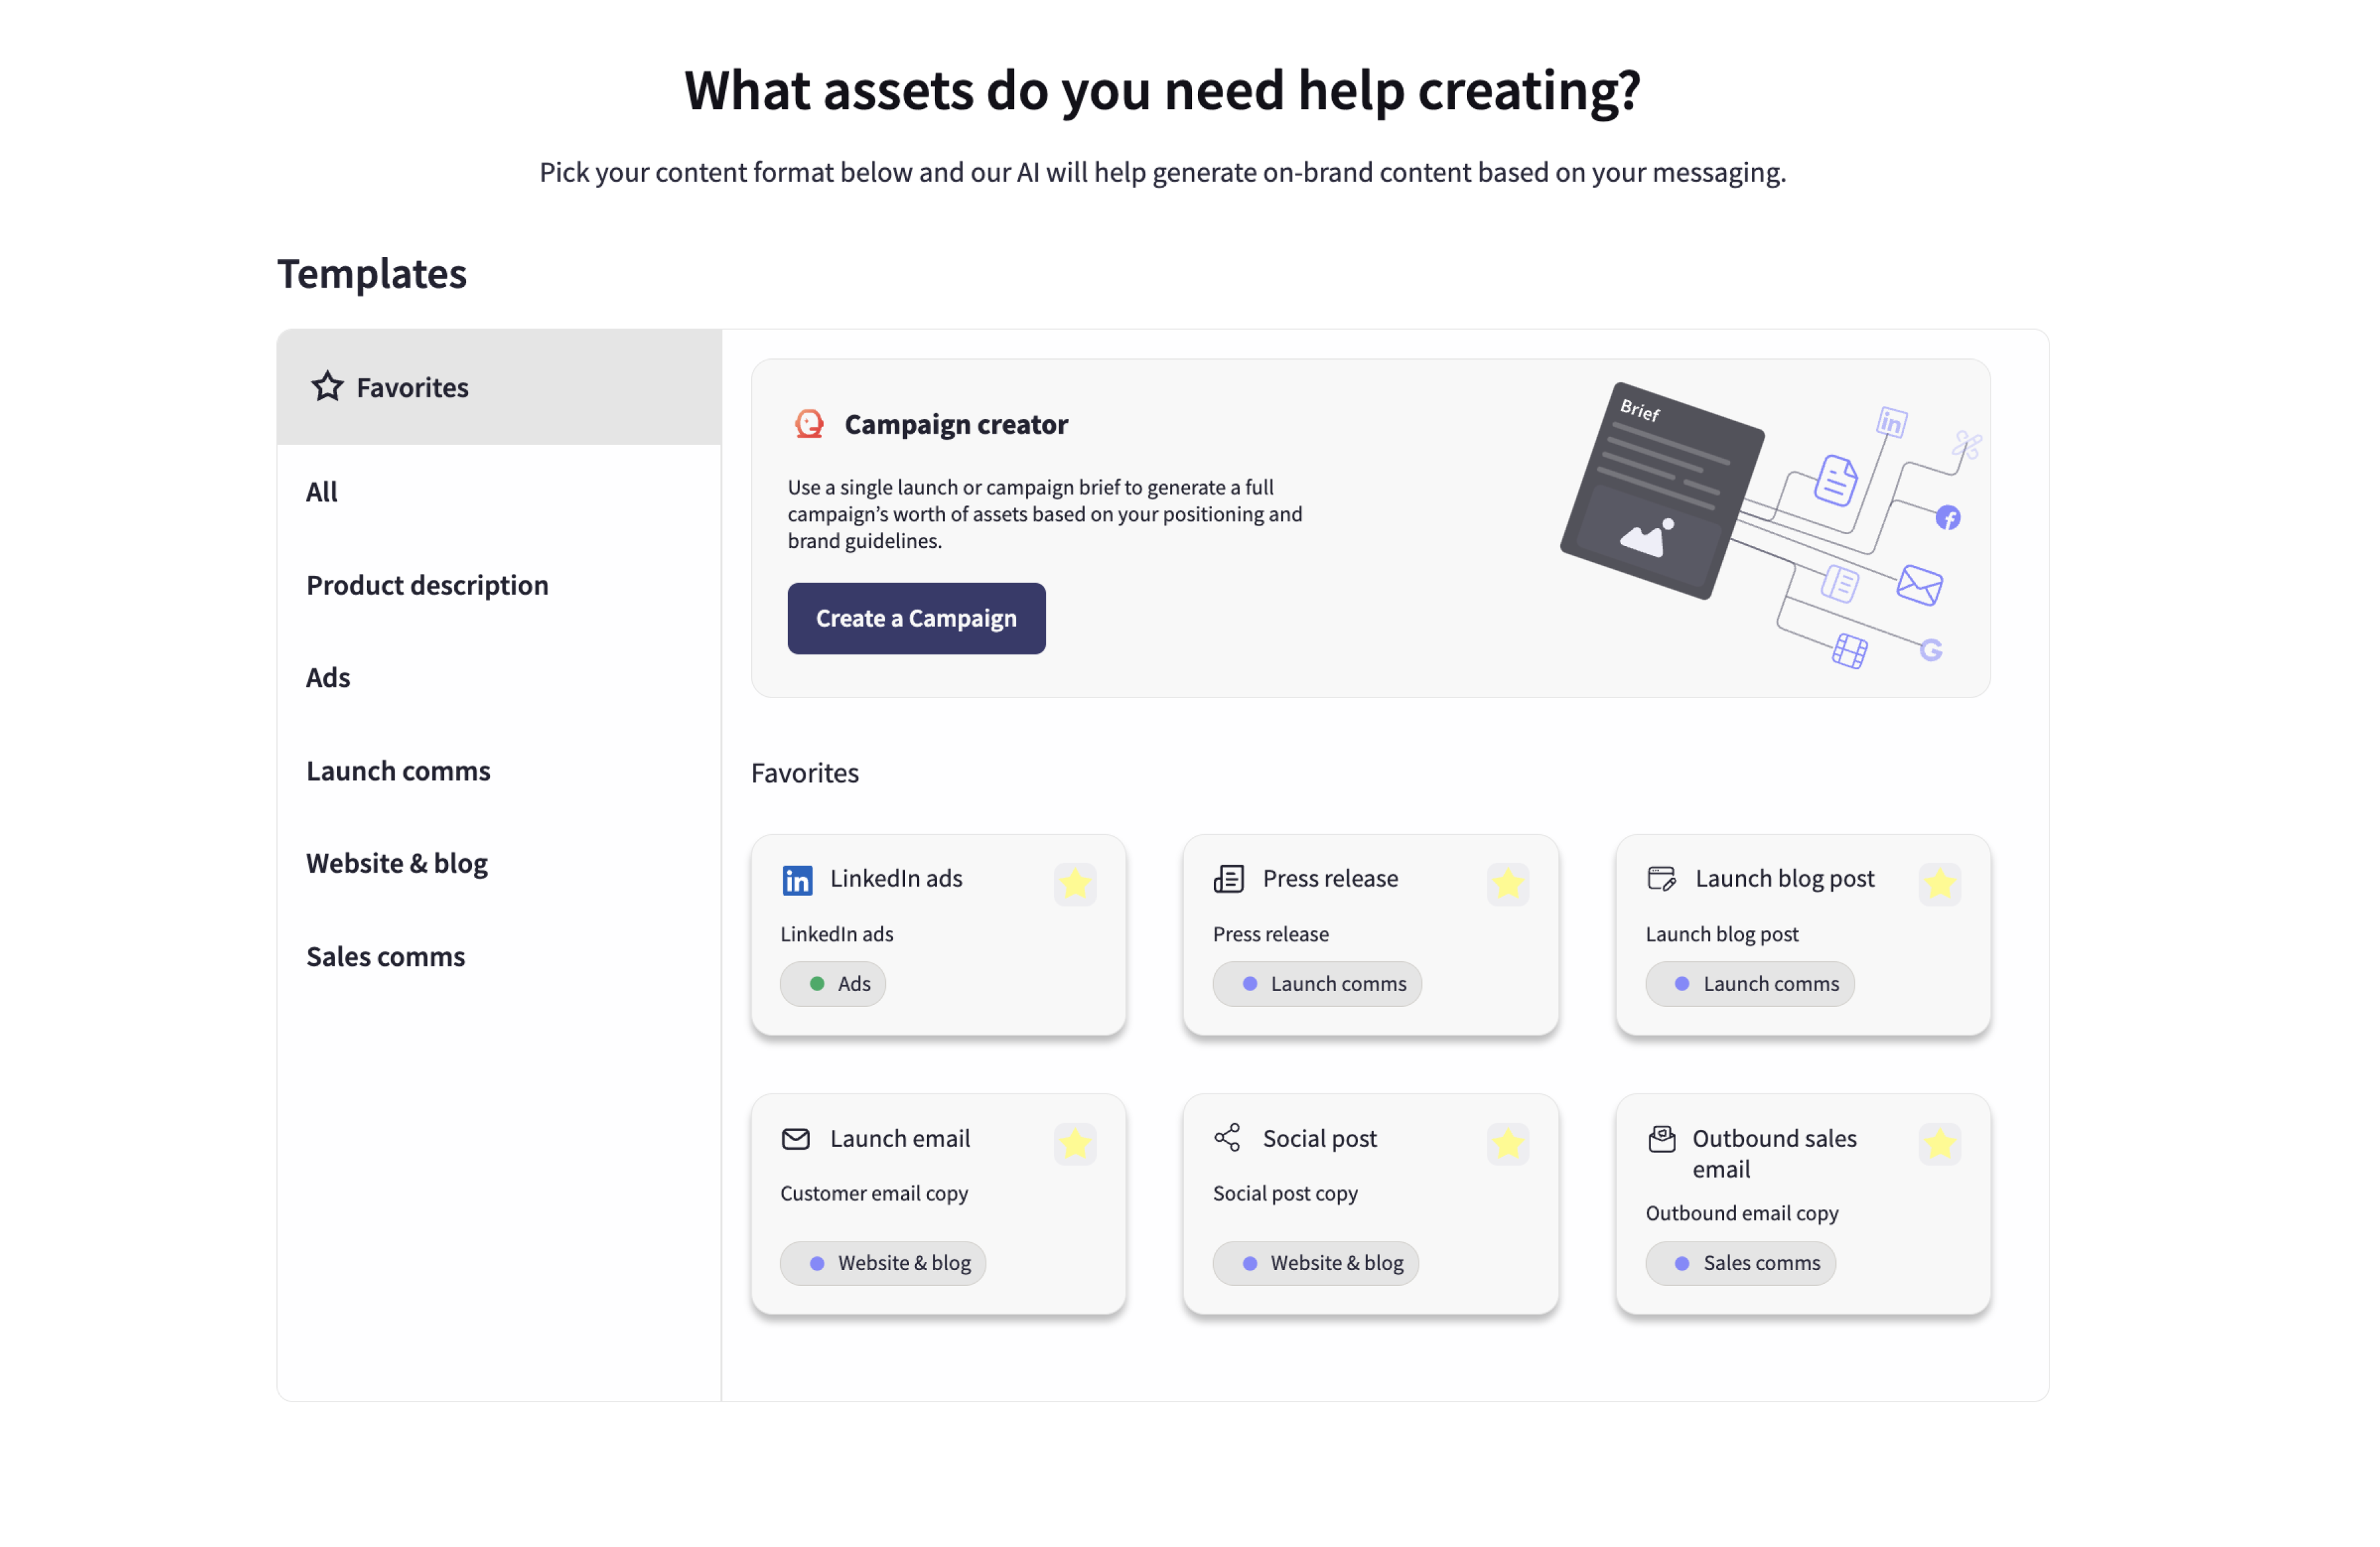Unfavorite the LinkedIn ads template
Viewport: 2380px width, 1547px height.
[1075, 884]
